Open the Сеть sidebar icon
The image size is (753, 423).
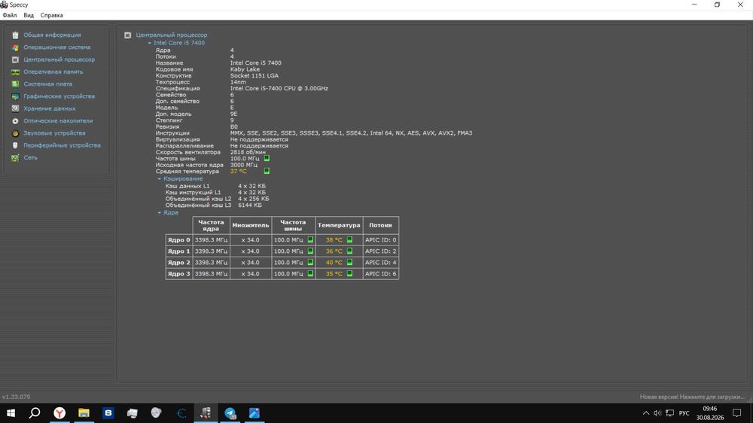pos(15,157)
